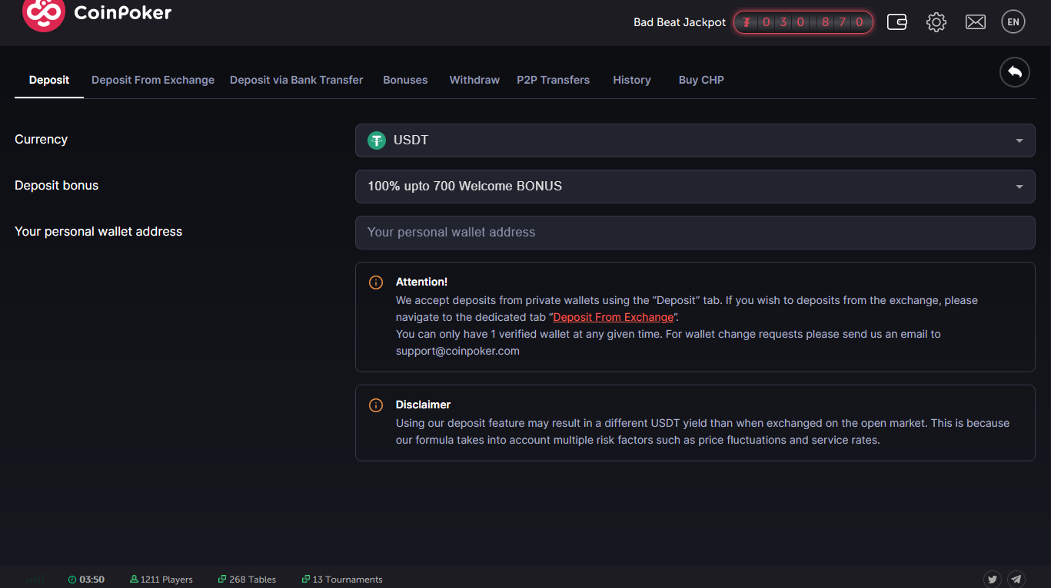Switch to P2P Transfers tab
1051x588 pixels.
coord(554,80)
